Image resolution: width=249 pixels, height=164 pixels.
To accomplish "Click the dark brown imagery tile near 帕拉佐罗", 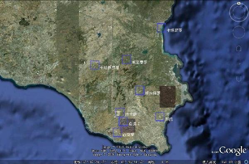I will [168, 97].
